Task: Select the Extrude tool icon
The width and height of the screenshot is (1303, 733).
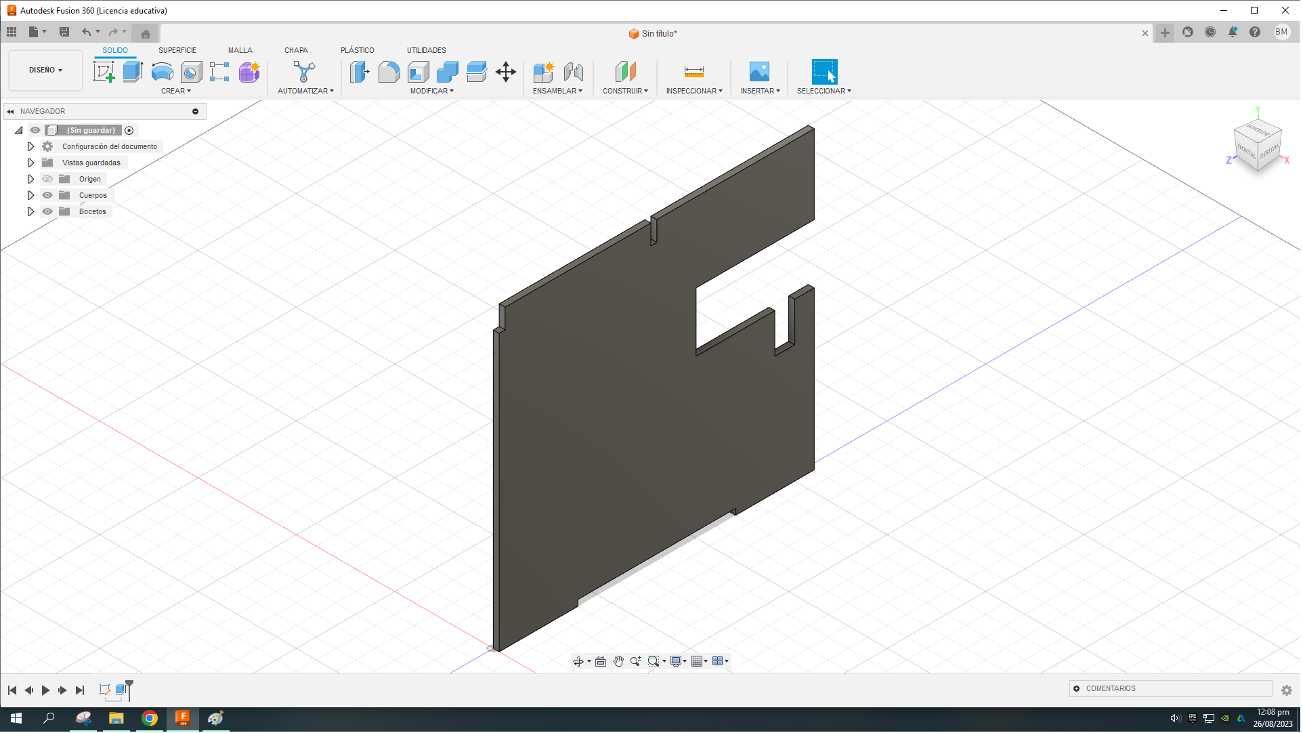Action: [133, 72]
